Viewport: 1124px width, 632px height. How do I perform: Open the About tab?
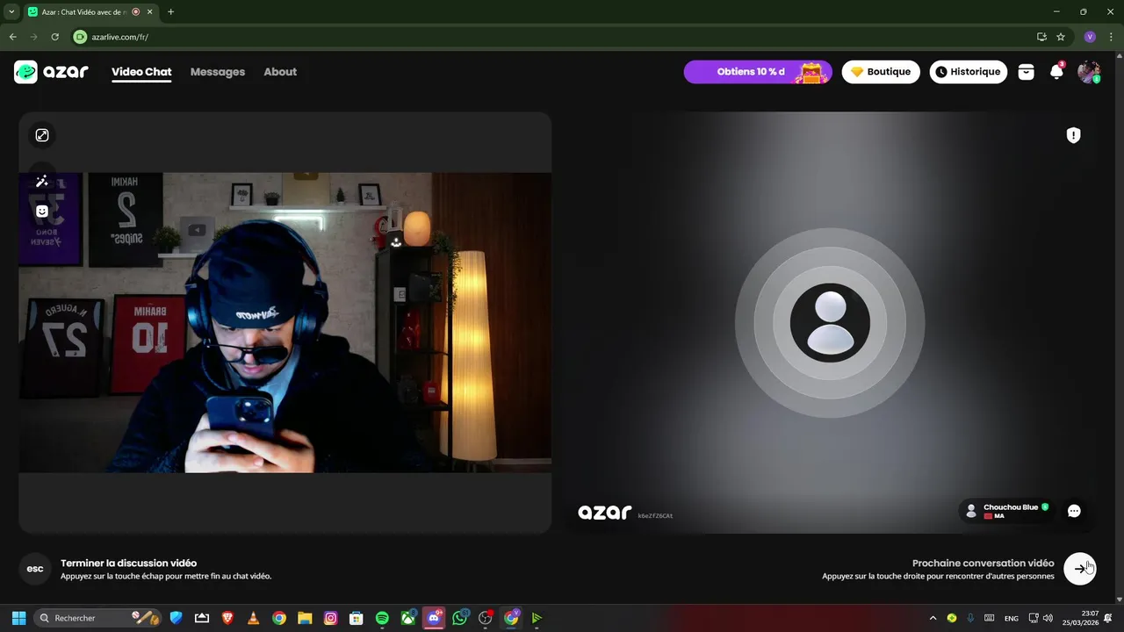click(x=280, y=72)
